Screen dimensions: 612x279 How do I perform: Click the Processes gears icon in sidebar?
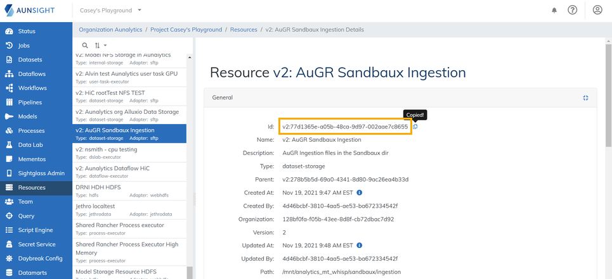tap(10, 131)
